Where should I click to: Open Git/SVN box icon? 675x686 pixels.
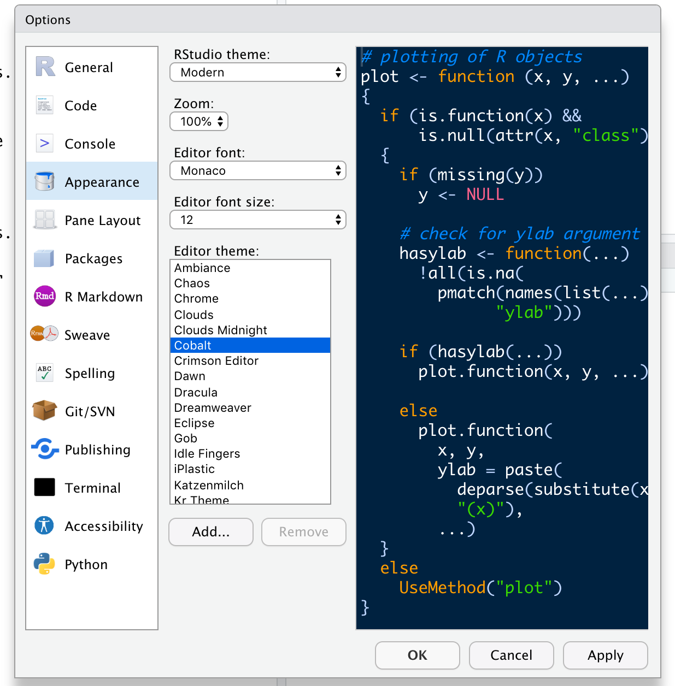point(45,411)
